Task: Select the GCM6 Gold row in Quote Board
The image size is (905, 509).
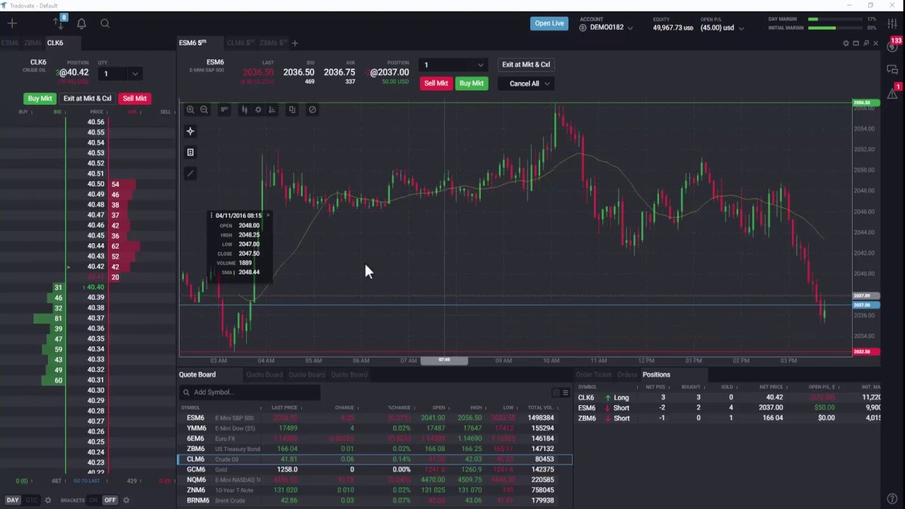Action: 375,469
